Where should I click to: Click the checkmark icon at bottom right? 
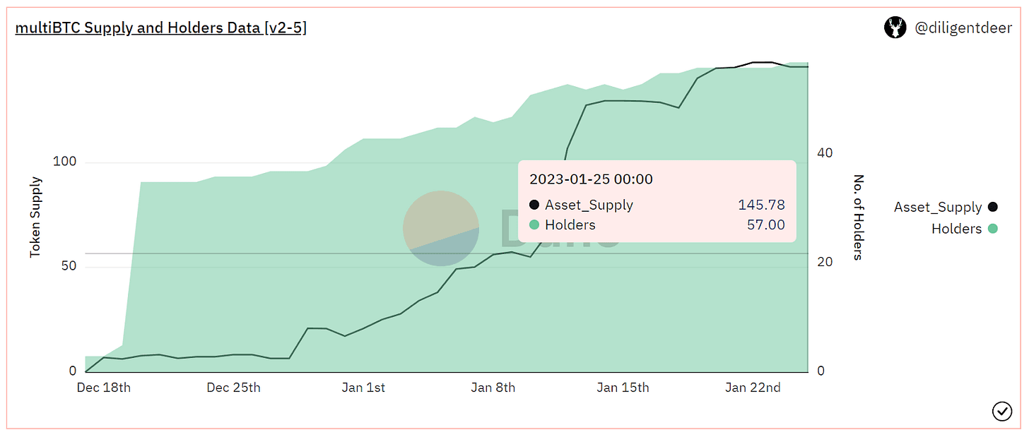coord(1002,411)
